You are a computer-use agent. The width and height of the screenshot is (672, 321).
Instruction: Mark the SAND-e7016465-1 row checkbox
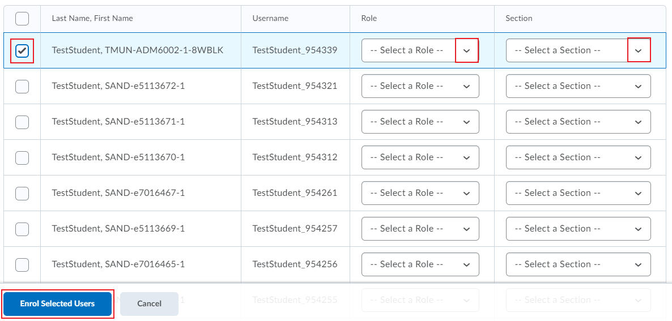pos(22,265)
